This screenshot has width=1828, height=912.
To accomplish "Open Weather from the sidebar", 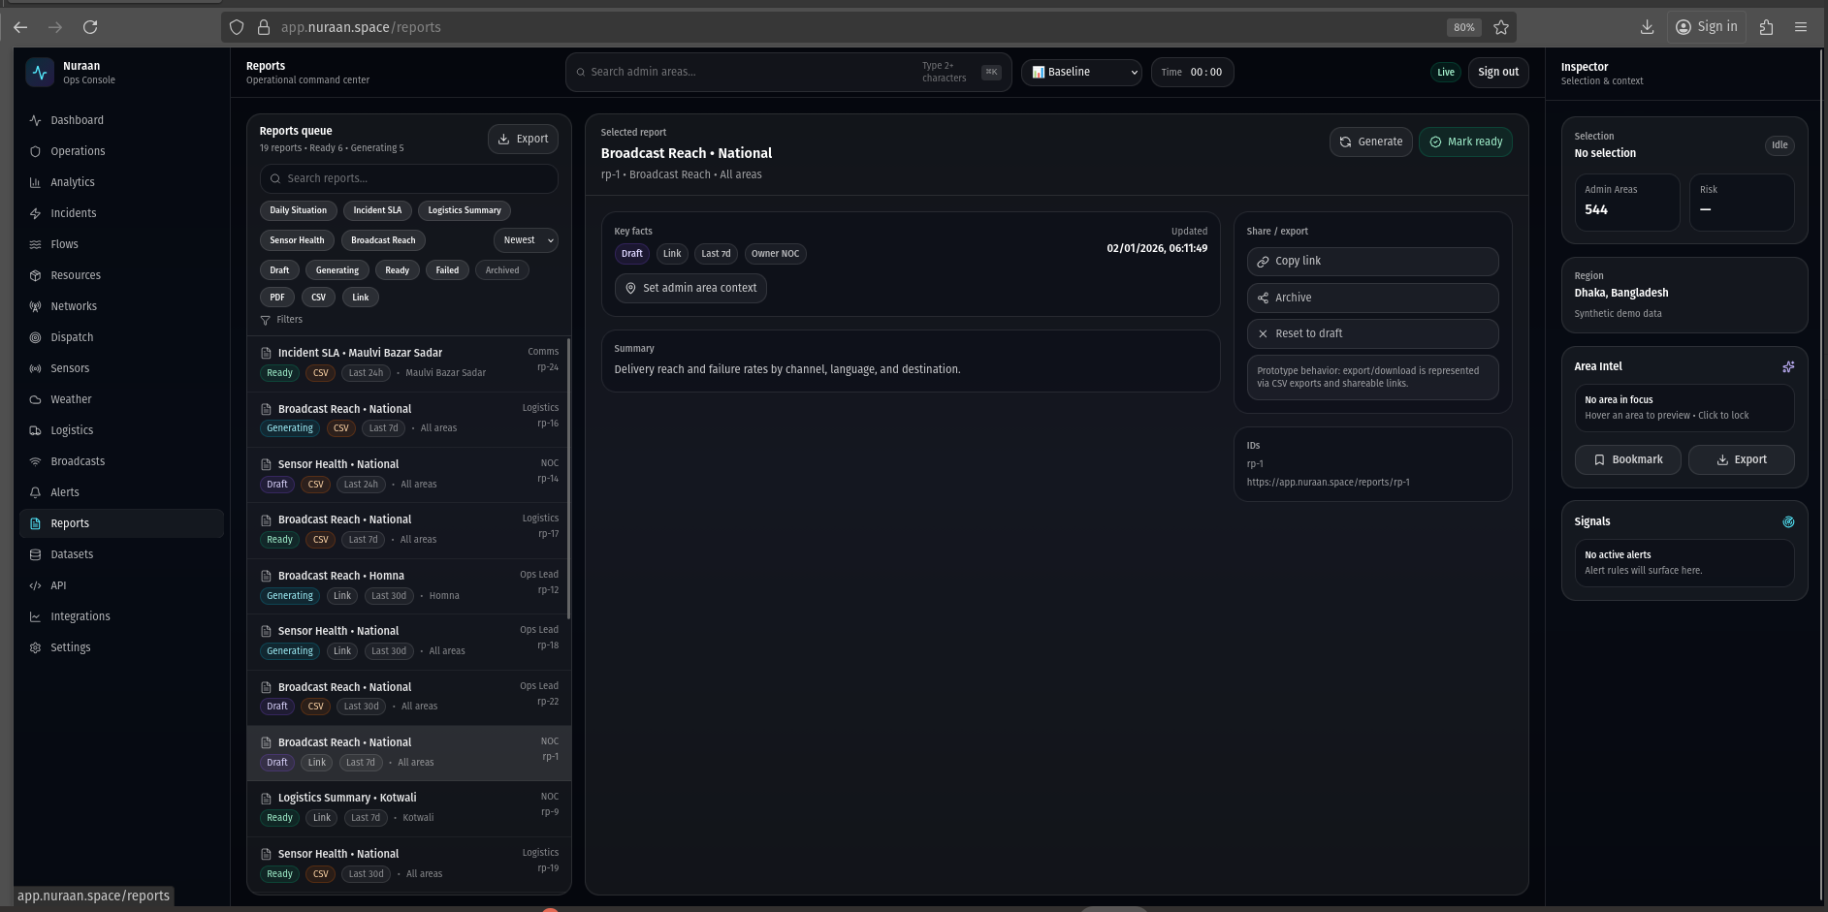I will pos(71,399).
